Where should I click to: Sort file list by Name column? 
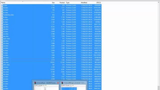point(3,2)
